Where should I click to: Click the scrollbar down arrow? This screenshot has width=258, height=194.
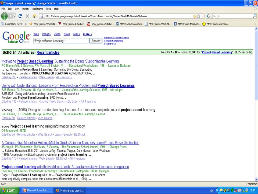point(256,179)
